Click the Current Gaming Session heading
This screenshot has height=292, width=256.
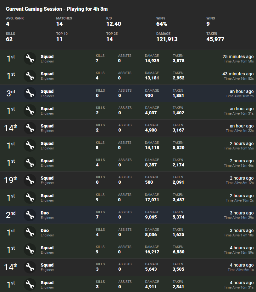pos(57,9)
